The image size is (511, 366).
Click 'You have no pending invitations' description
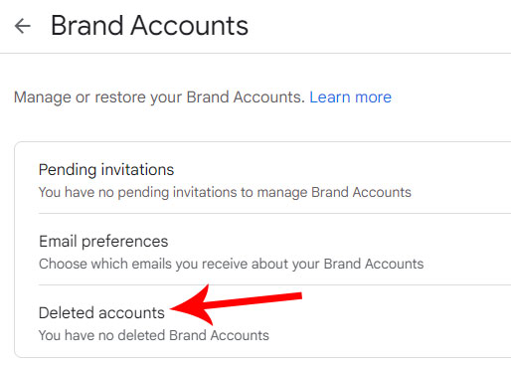(x=225, y=192)
